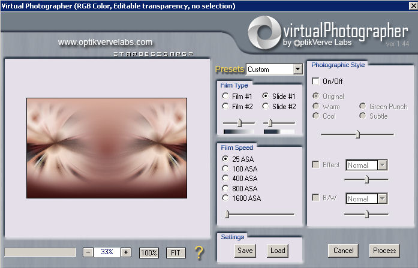Screen dimensions: 418x268
Task: Zoom out with the minus button
Action: 88,252
